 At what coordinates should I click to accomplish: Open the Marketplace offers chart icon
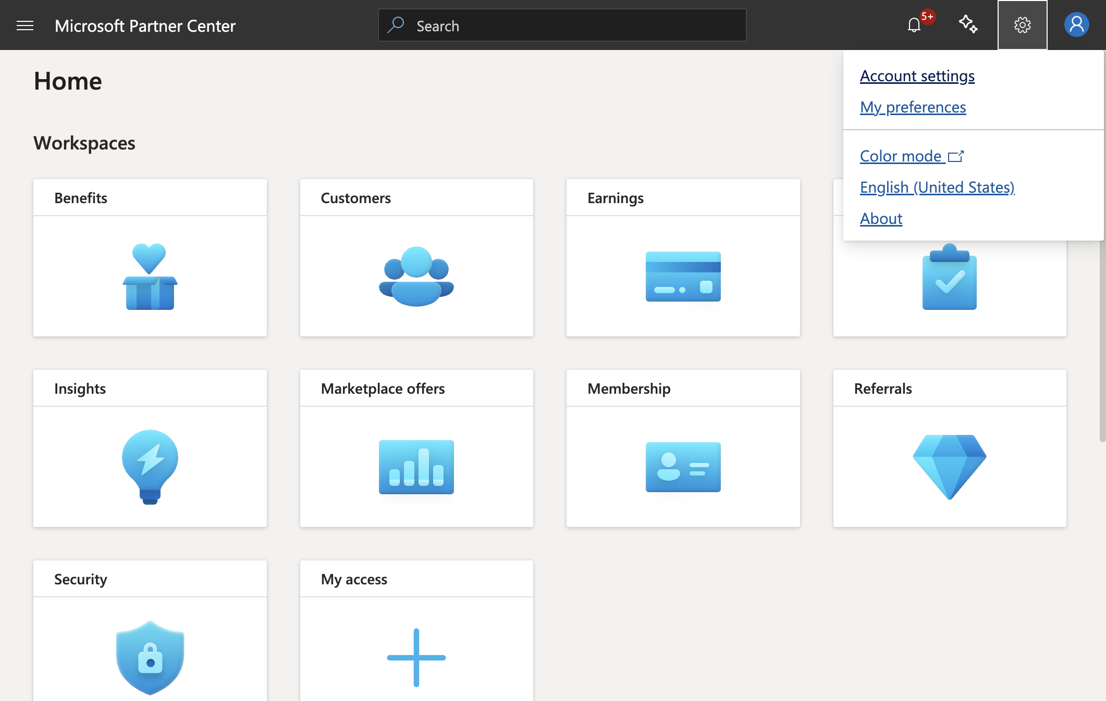(416, 467)
